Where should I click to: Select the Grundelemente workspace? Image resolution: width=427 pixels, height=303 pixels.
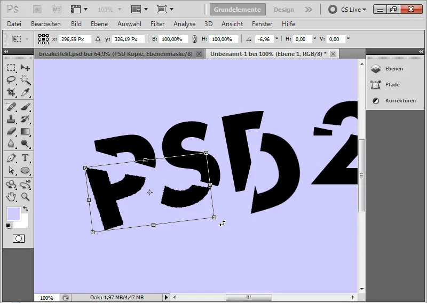click(x=238, y=10)
